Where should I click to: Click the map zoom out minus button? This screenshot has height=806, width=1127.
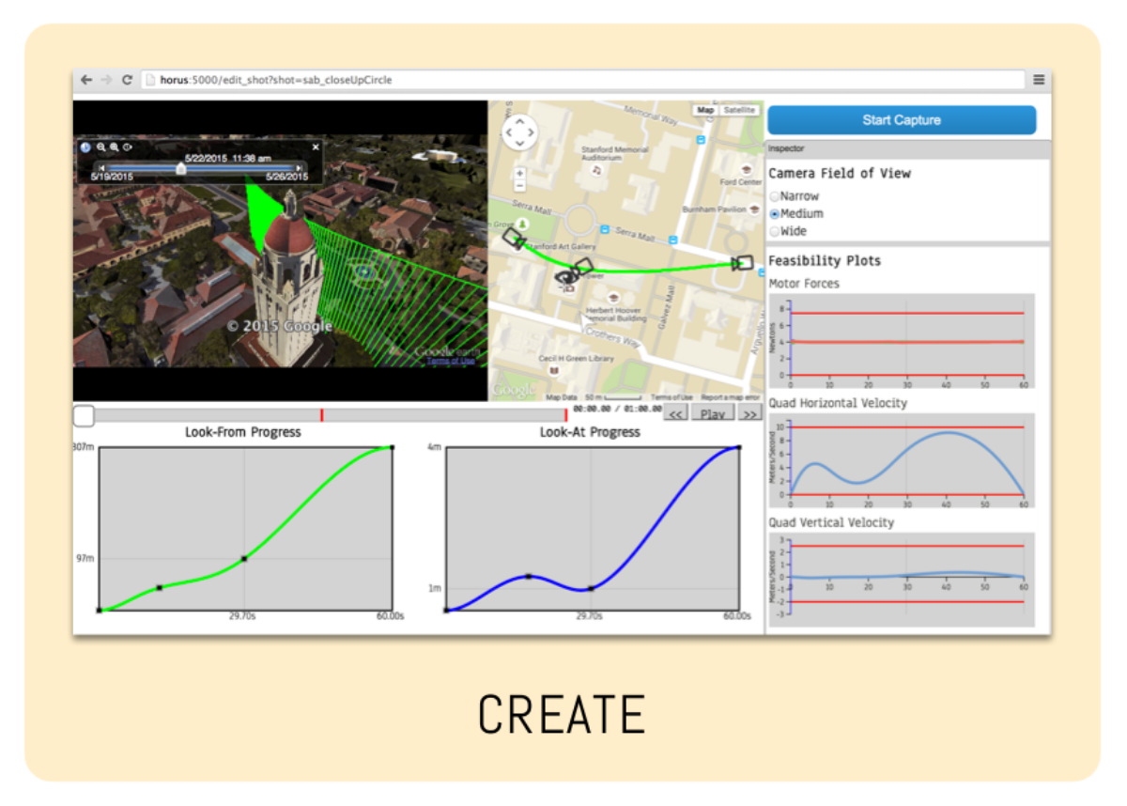[520, 186]
